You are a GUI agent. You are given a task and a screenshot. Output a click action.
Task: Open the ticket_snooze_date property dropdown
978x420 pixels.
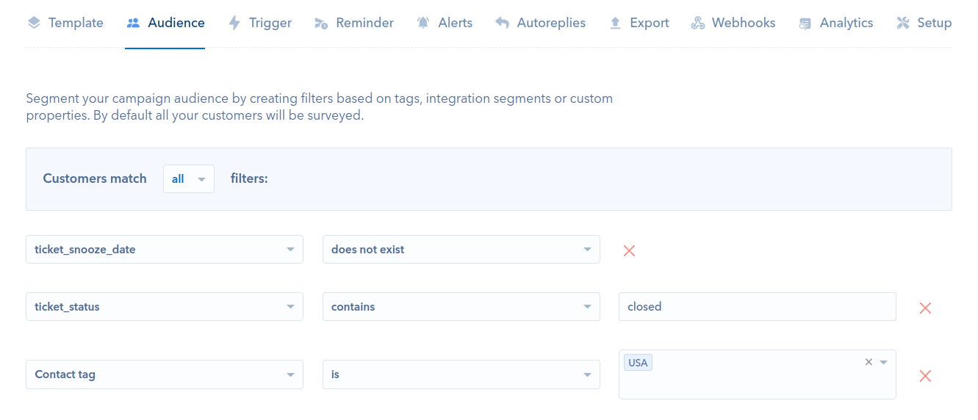pyautogui.click(x=165, y=249)
